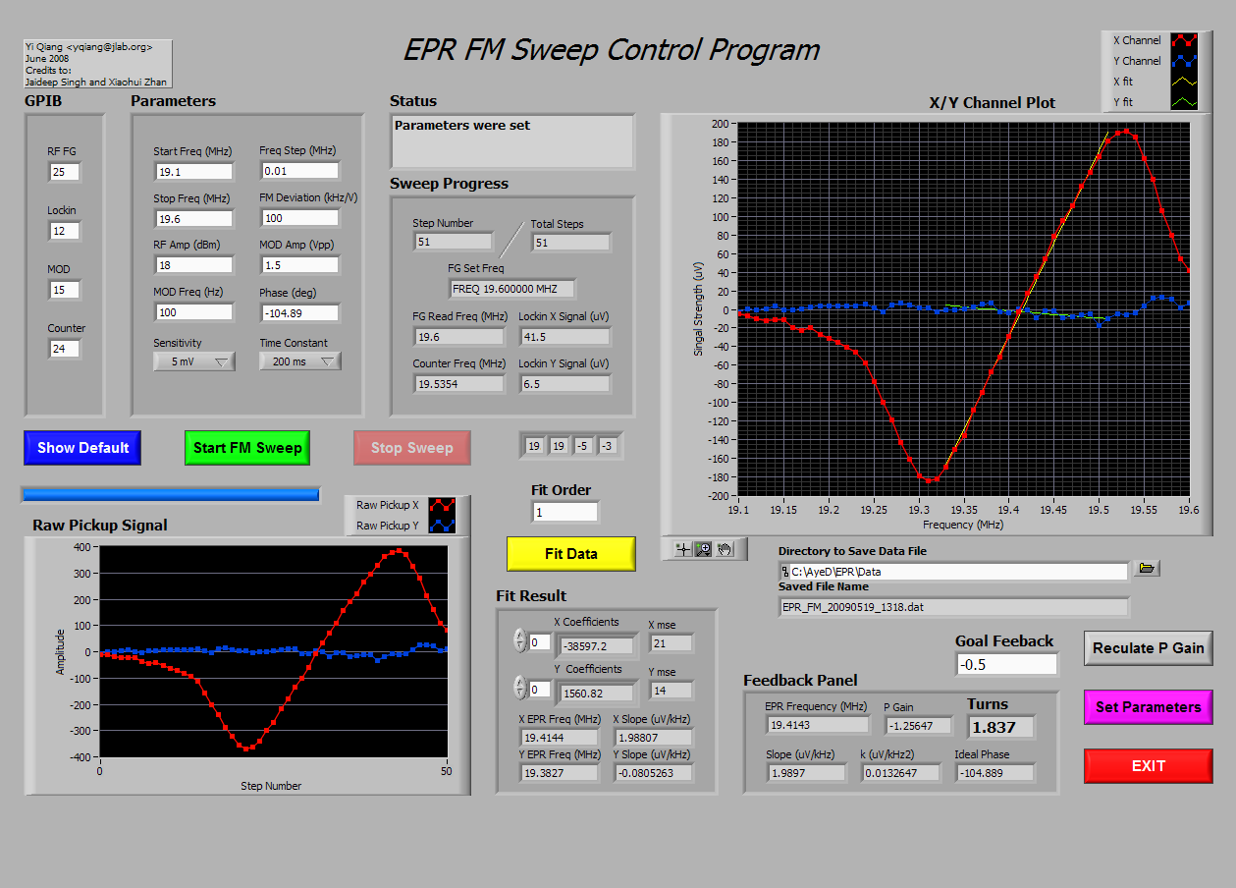This screenshot has width=1236, height=888.
Task: Select the crosshair cursor tool in graph palette
Action: [684, 549]
